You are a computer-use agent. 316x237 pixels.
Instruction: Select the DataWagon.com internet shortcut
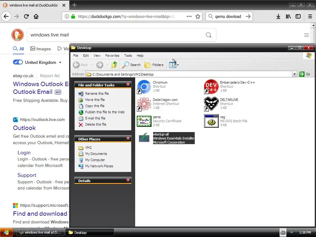[144, 104]
